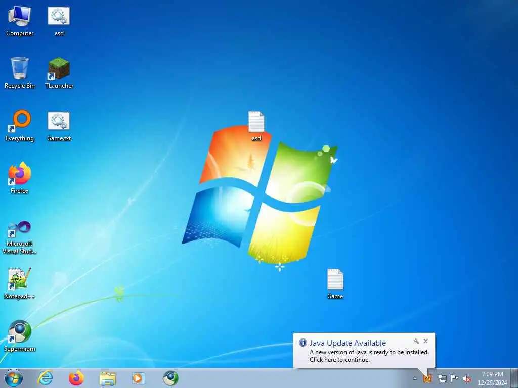Click the Java Update Available title
518x388 pixels.
[x=348, y=343]
